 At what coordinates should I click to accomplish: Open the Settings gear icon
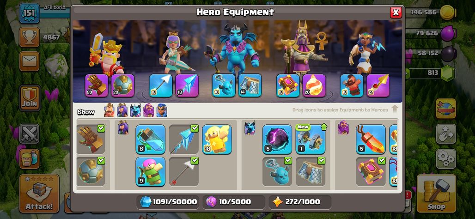[x=446, y=159]
